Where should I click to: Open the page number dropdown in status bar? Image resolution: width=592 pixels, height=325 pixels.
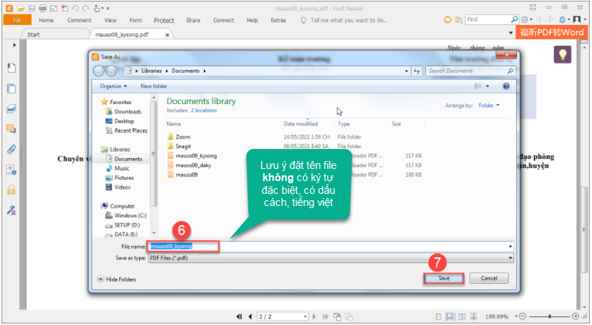coord(305,316)
